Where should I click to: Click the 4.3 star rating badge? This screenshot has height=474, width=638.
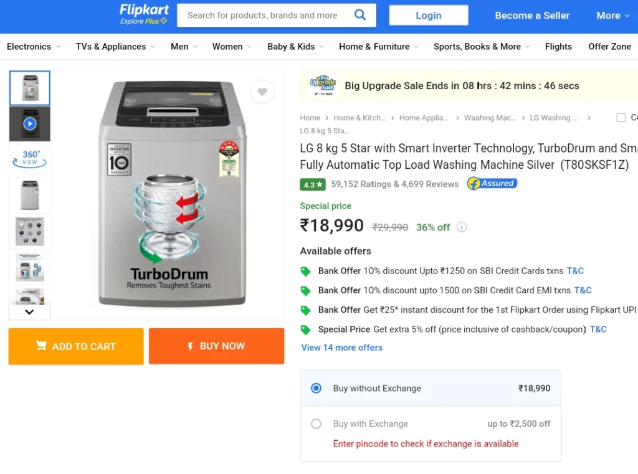pyautogui.click(x=313, y=185)
